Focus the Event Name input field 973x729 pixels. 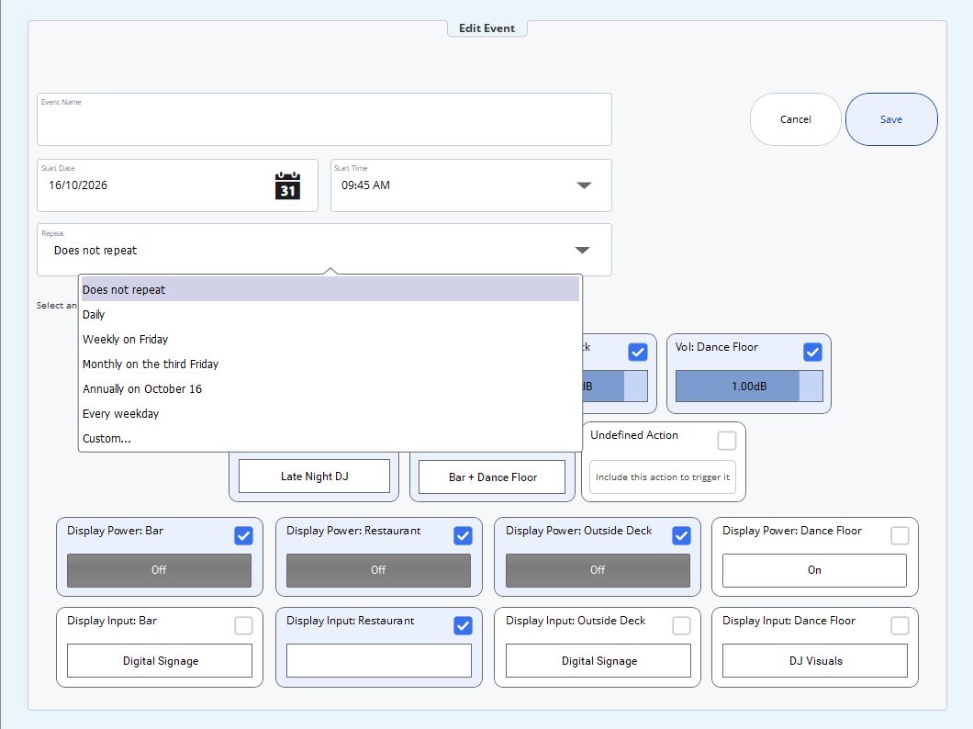(325, 119)
